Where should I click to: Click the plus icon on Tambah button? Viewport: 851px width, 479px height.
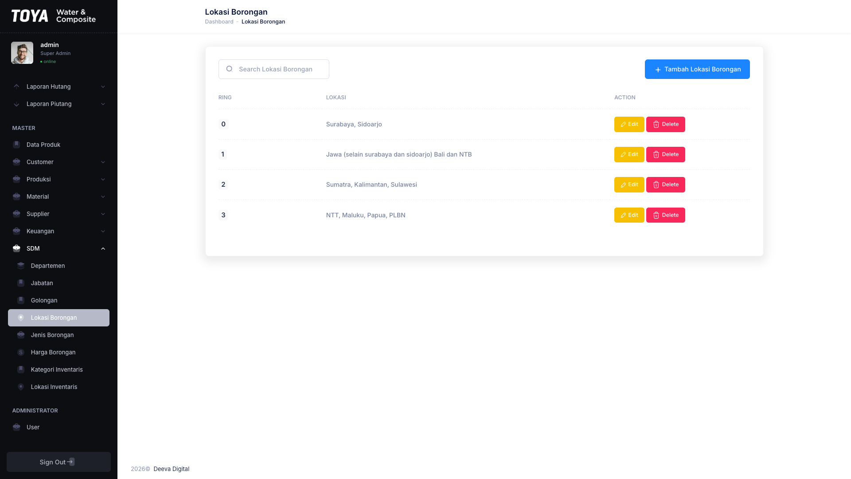pyautogui.click(x=658, y=70)
